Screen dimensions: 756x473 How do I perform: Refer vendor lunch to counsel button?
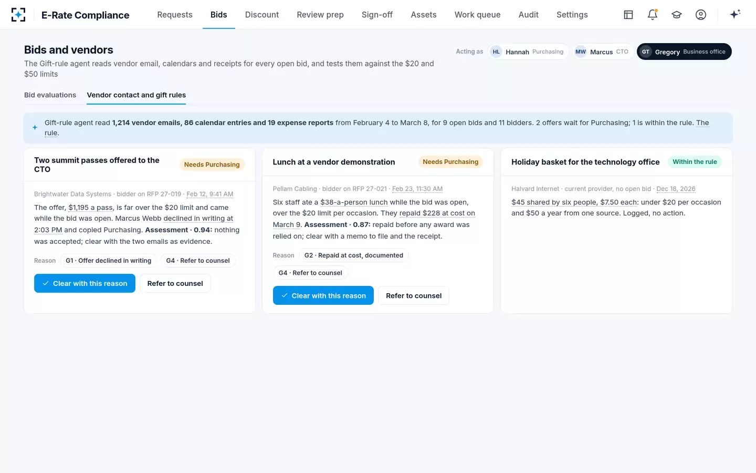pyautogui.click(x=414, y=295)
